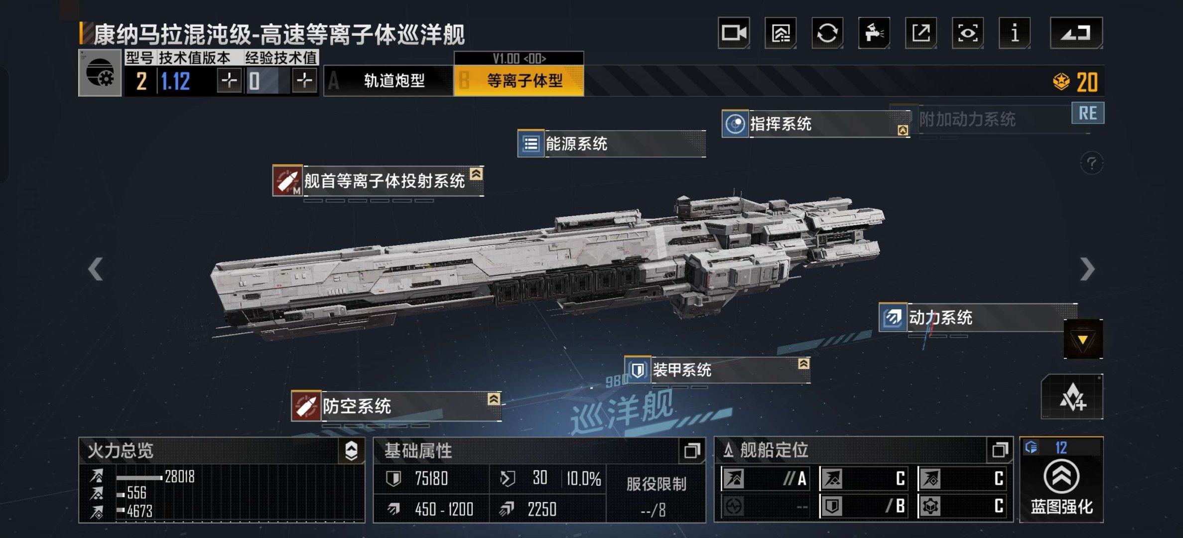Toggle the image gallery view icon
The height and width of the screenshot is (538, 1183).
point(781,33)
